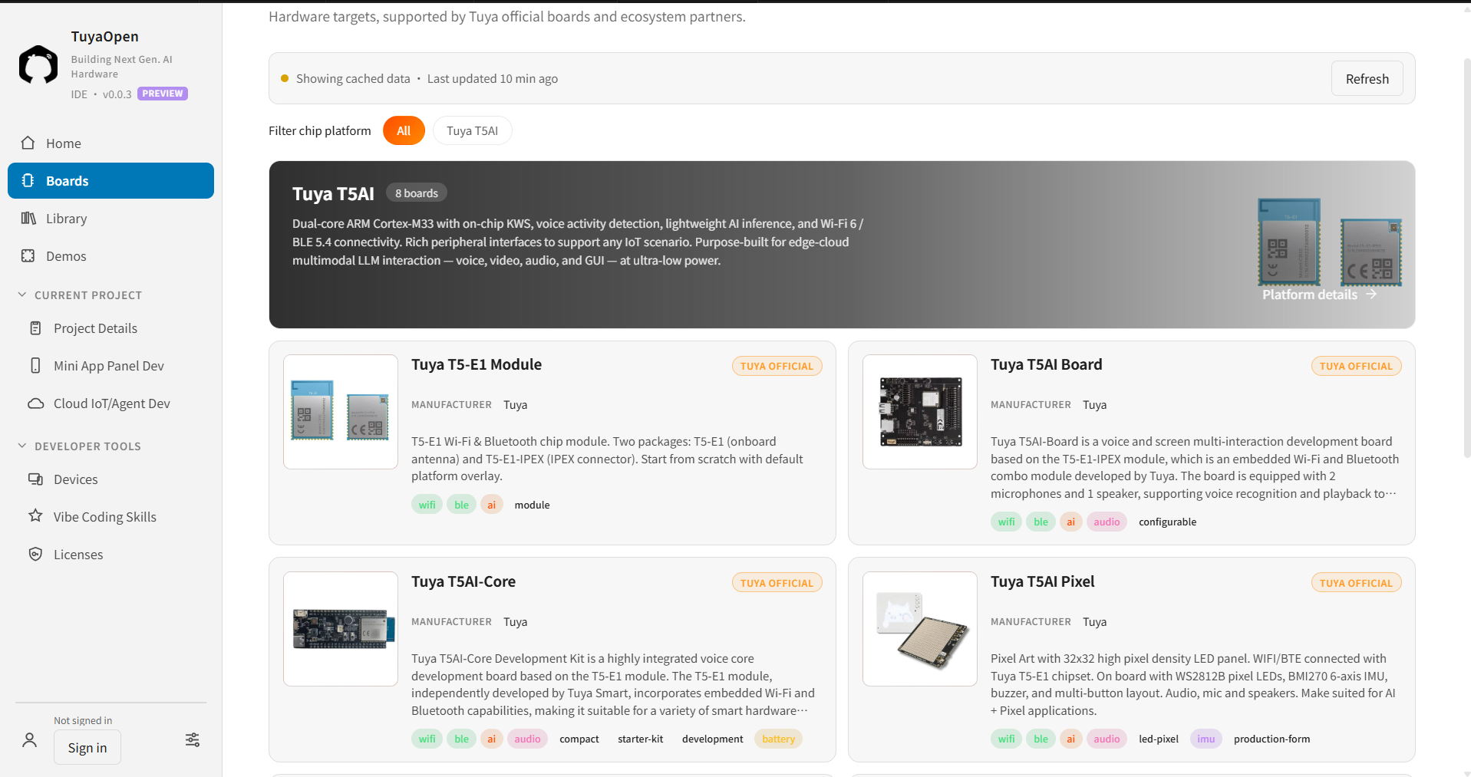Open the Tuya T5AI-Core card title
The height and width of the screenshot is (777, 1471).
point(463,581)
